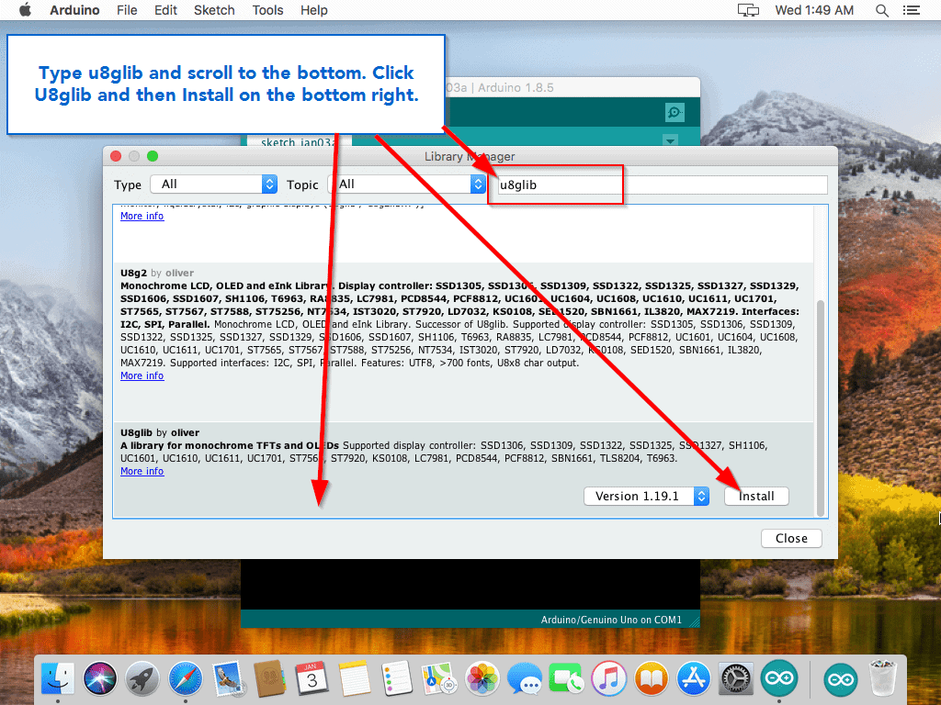Open Contacts book in the dock
This screenshot has height=705, width=941.
(x=269, y=679)
